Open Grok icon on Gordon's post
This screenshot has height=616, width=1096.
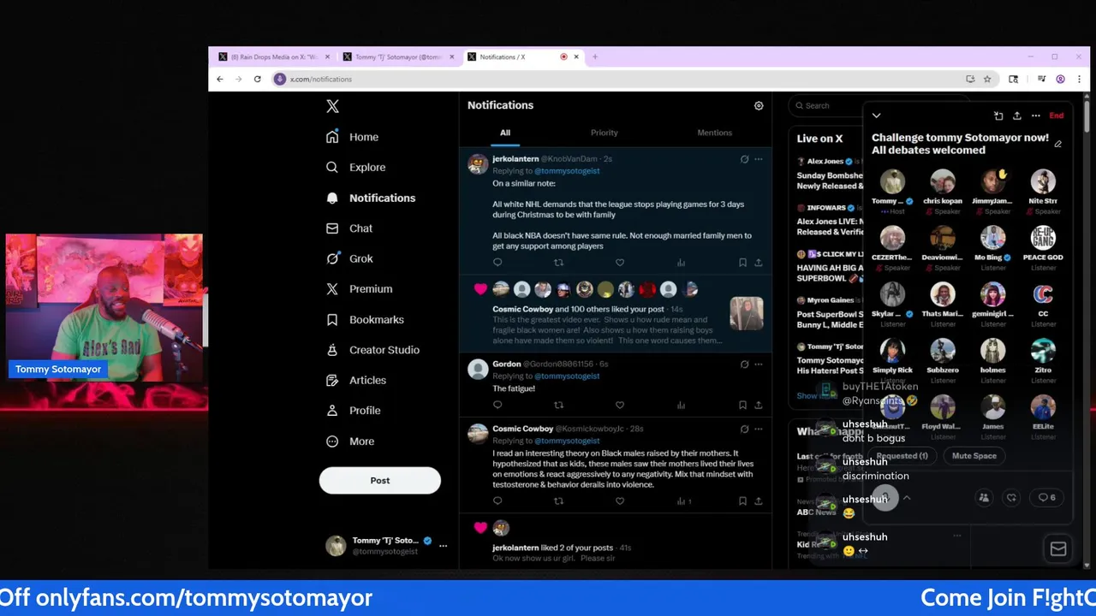pos(744,364)
